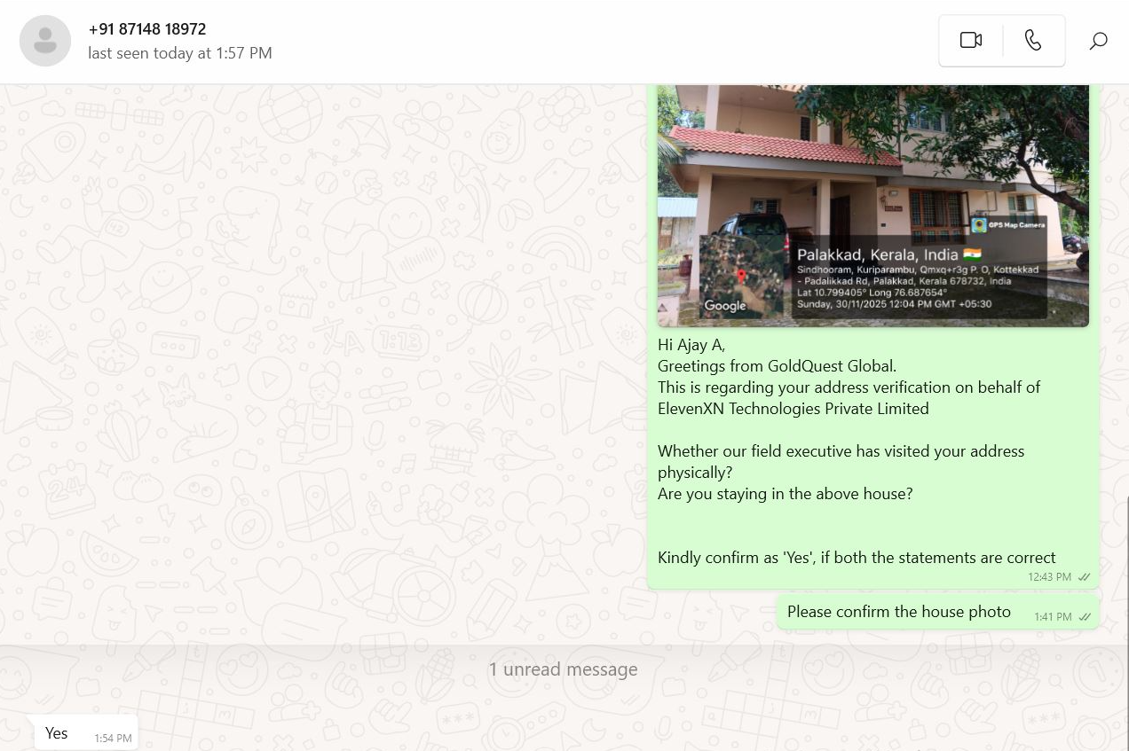This screenshot has height=751, width=1129.
Task: Click 'Are you staying in the above house?' line
Action: pyautogui.click(x=785, y=494)
